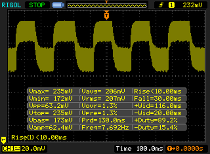The height and width of the screenshot is (154, 210).
Task: Click the waveform memory overview bar
Action: (x=107, y=6)
